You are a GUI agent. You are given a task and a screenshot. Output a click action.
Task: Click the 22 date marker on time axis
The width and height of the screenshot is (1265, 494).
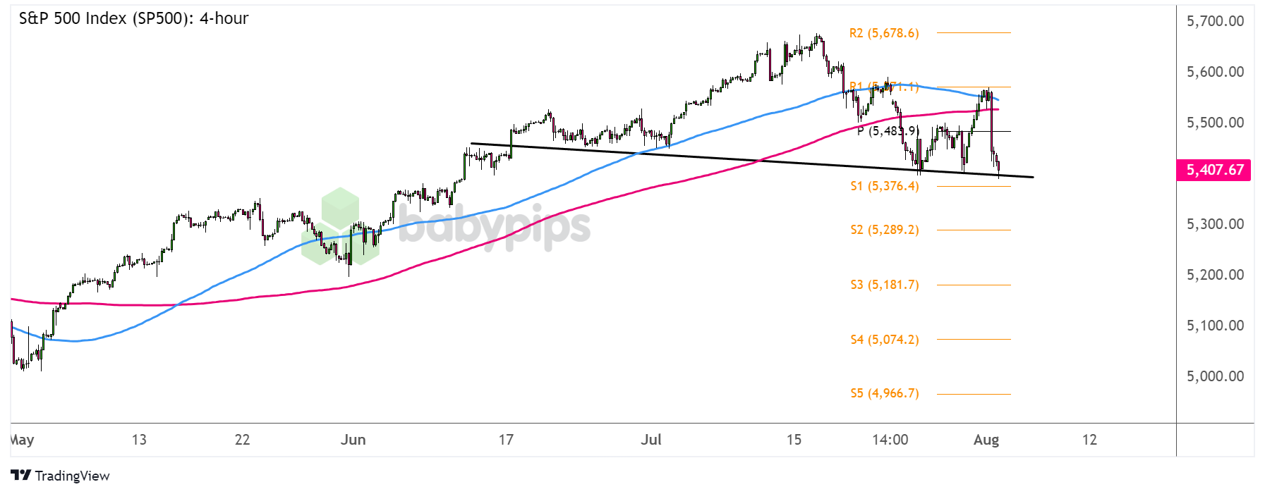(x=242, y=440)
